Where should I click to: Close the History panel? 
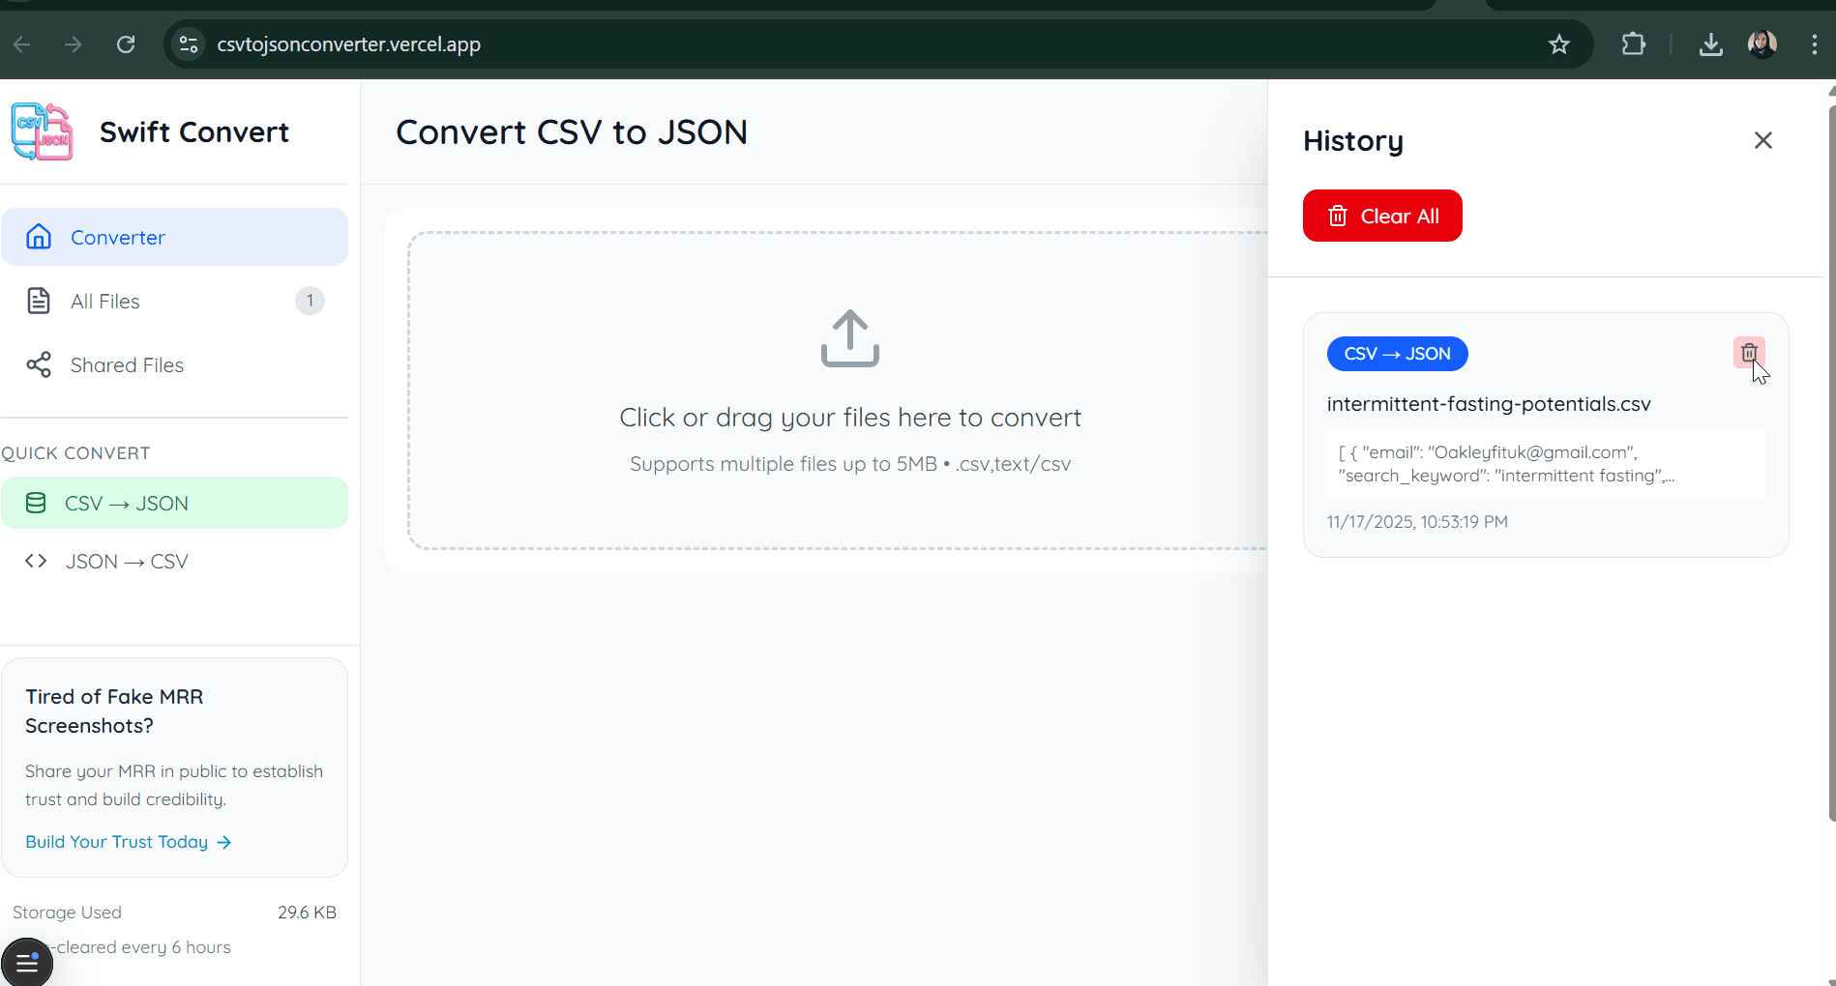[1762, 140]
